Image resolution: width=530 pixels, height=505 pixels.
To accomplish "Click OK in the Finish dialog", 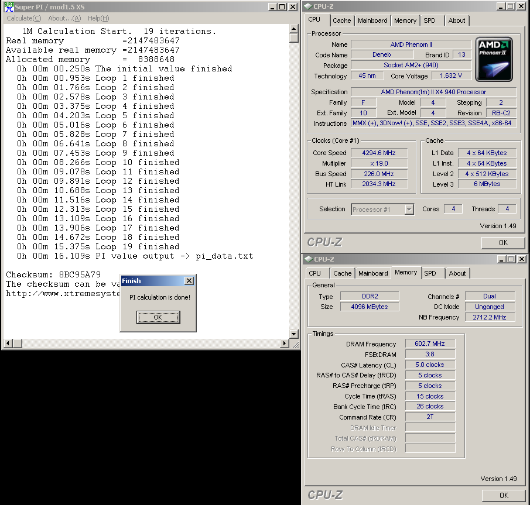I will click(158, 317).
